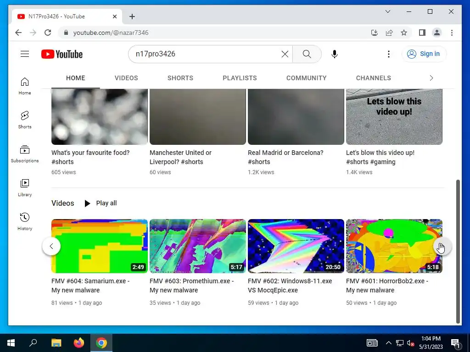The width and height of the screenshot is (470, 352).
Task: Reload the page in Chrome
Action: 48,33
